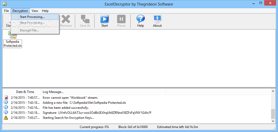The width and height of the screenshot is (278, 132).
Task: Select the 'Adding a new file' log message
Action: [84, 103]
